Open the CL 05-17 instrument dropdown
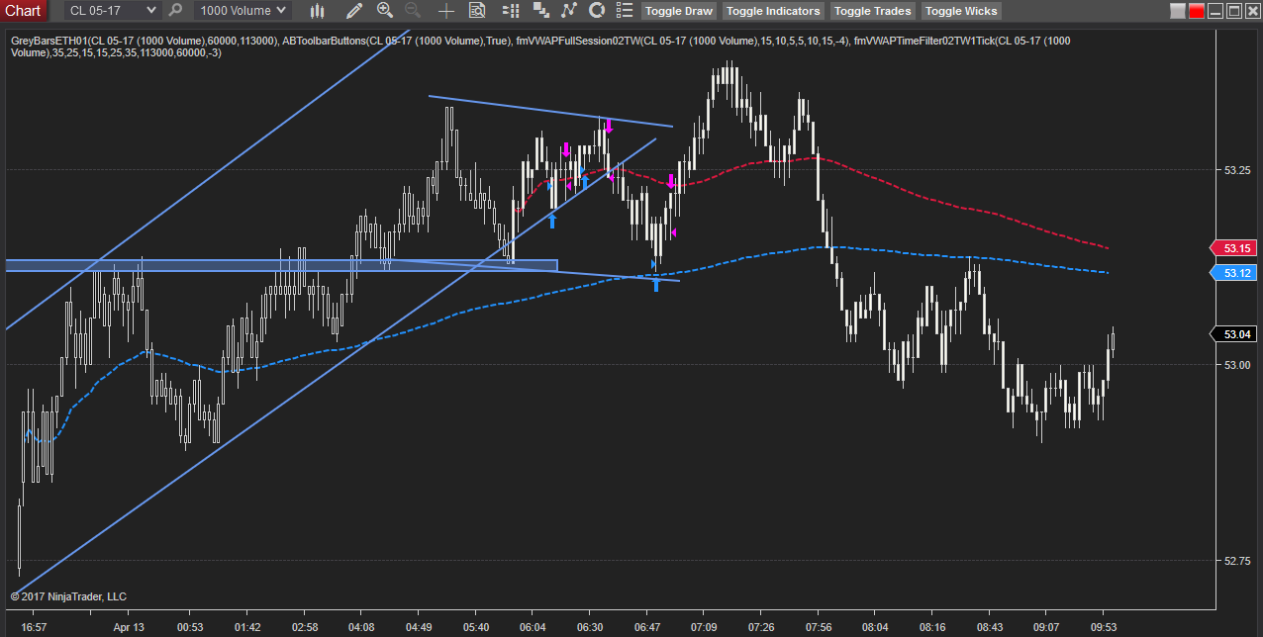 113,11
